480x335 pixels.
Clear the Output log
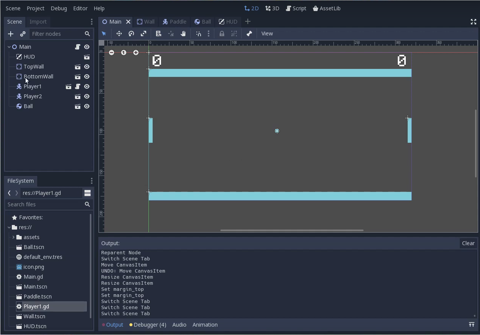coord(468,243)
